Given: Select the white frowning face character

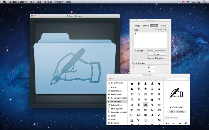Looking at the screenshot, I should [x=159, y=99].
